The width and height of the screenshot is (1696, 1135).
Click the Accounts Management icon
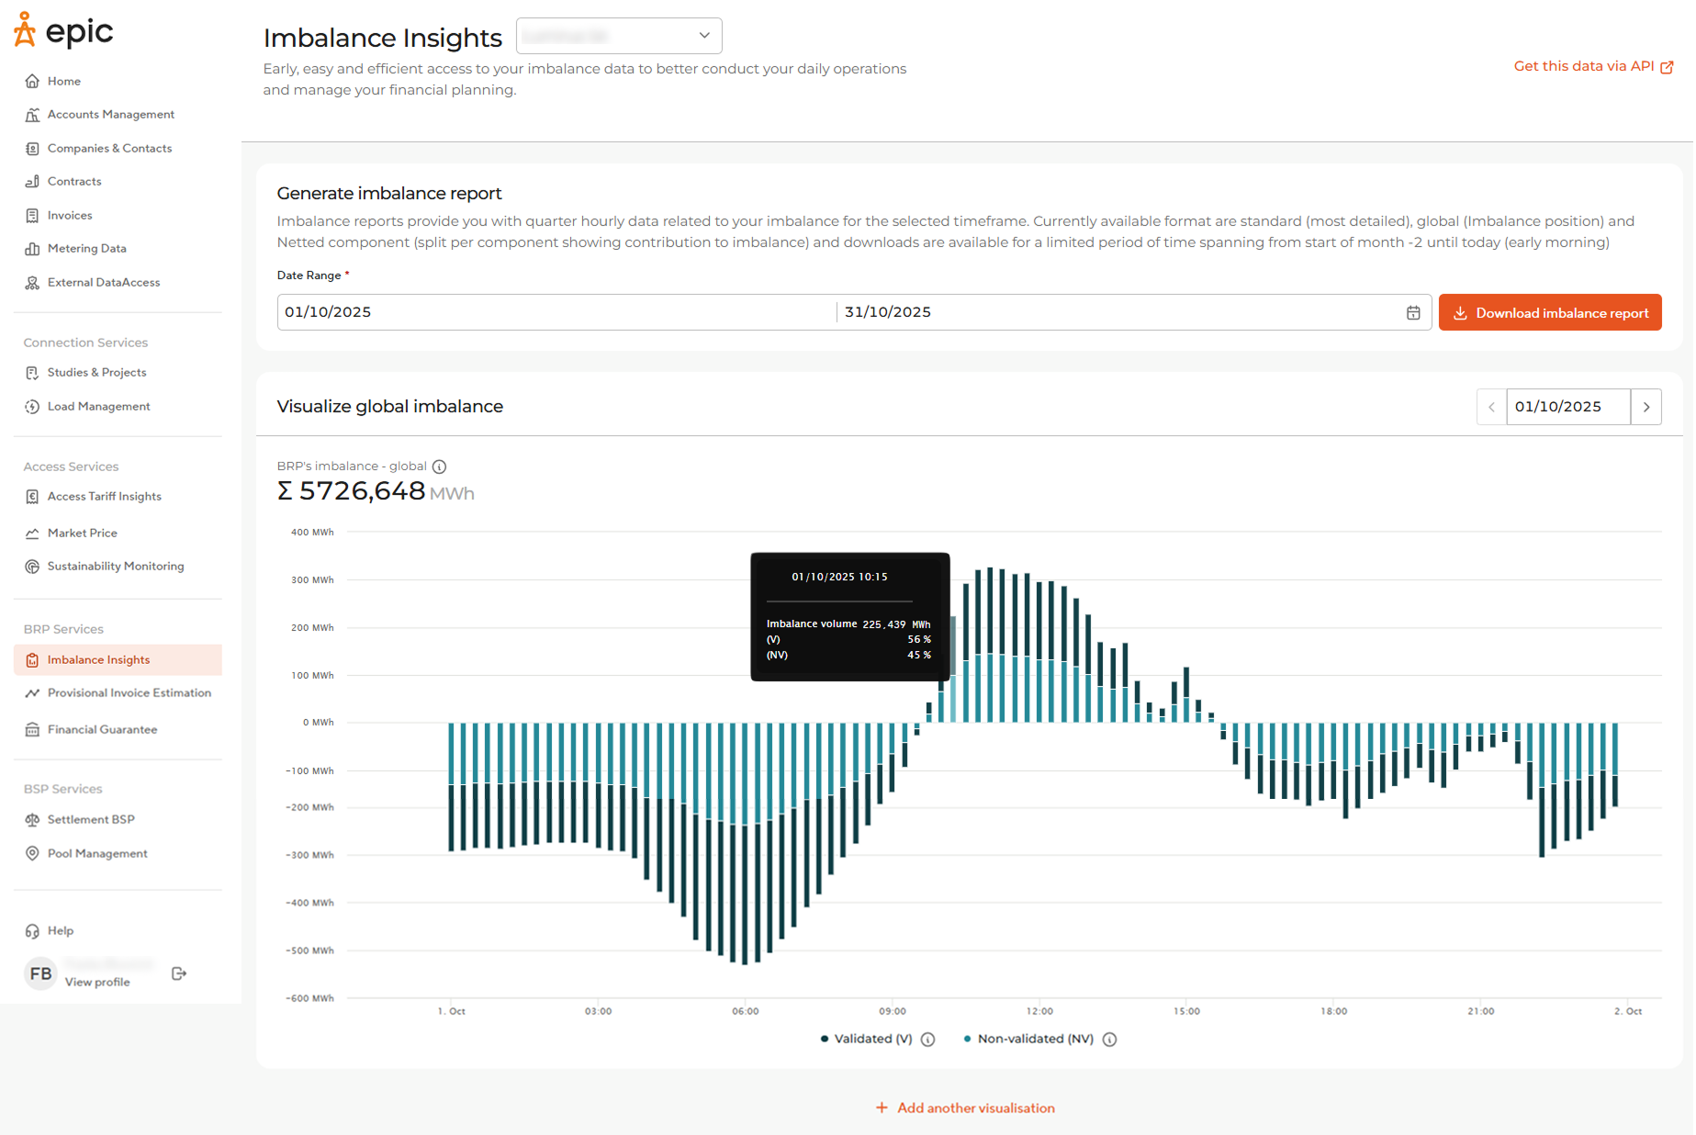click(32, 115)
